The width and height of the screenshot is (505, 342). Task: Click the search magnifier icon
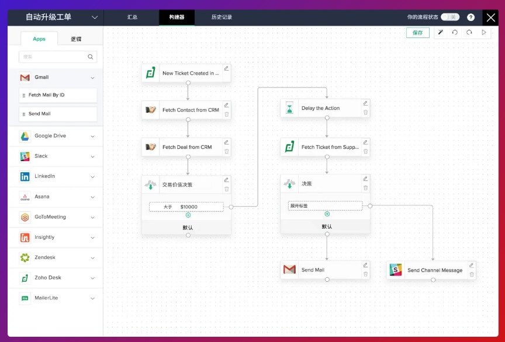pyautogui.click(x=91, y=57)
